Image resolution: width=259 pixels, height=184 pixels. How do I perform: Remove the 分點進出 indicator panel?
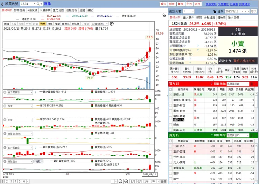point(5,161)
